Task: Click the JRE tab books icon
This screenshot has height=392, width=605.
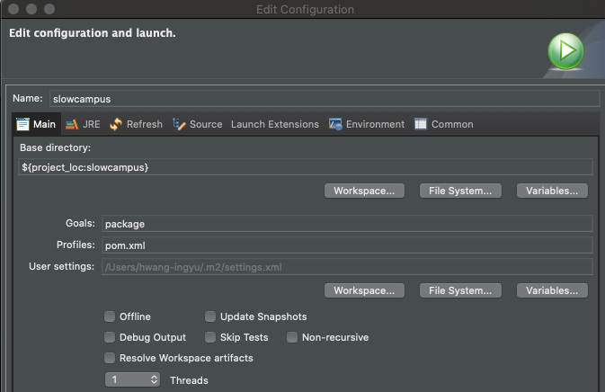Action: pos(72,124)
